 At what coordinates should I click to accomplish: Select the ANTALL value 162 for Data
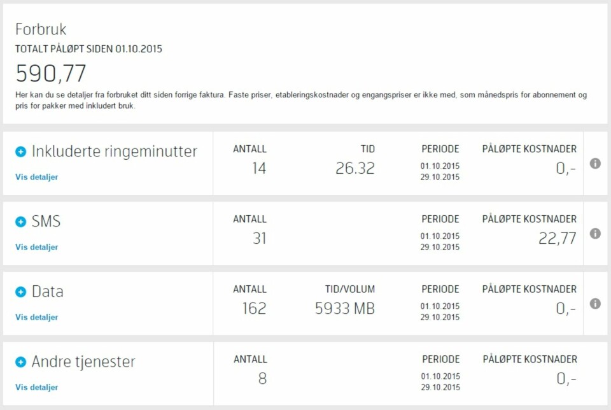click(x=253, y=307)
